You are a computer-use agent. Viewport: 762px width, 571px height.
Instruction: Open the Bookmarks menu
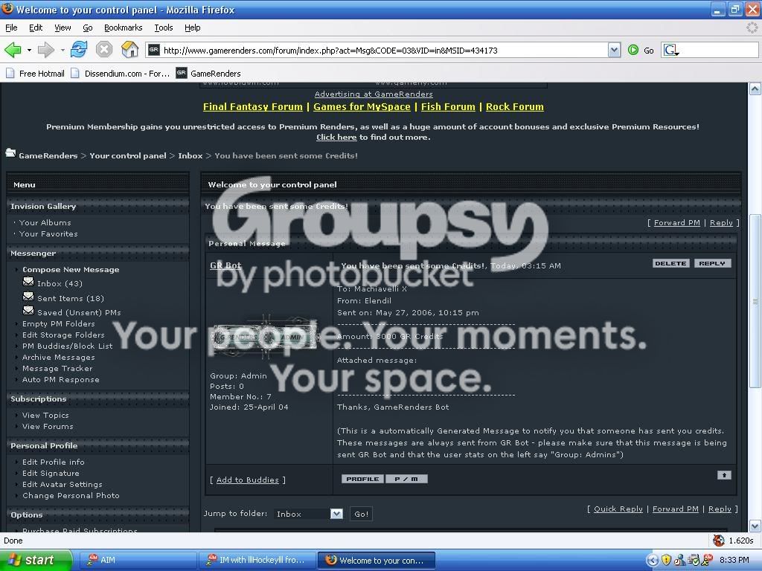click(123, 28)
